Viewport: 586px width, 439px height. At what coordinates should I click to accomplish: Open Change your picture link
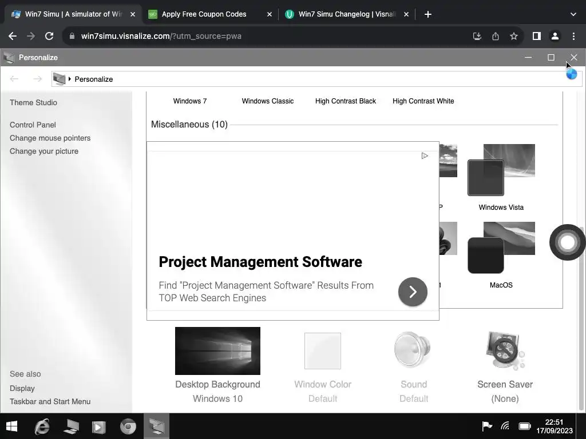coord(44,151)
